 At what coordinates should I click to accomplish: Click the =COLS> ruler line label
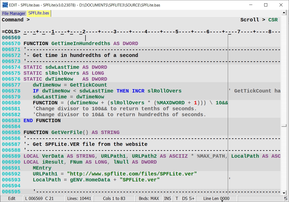pyautogui.click(x=11, y=32)
